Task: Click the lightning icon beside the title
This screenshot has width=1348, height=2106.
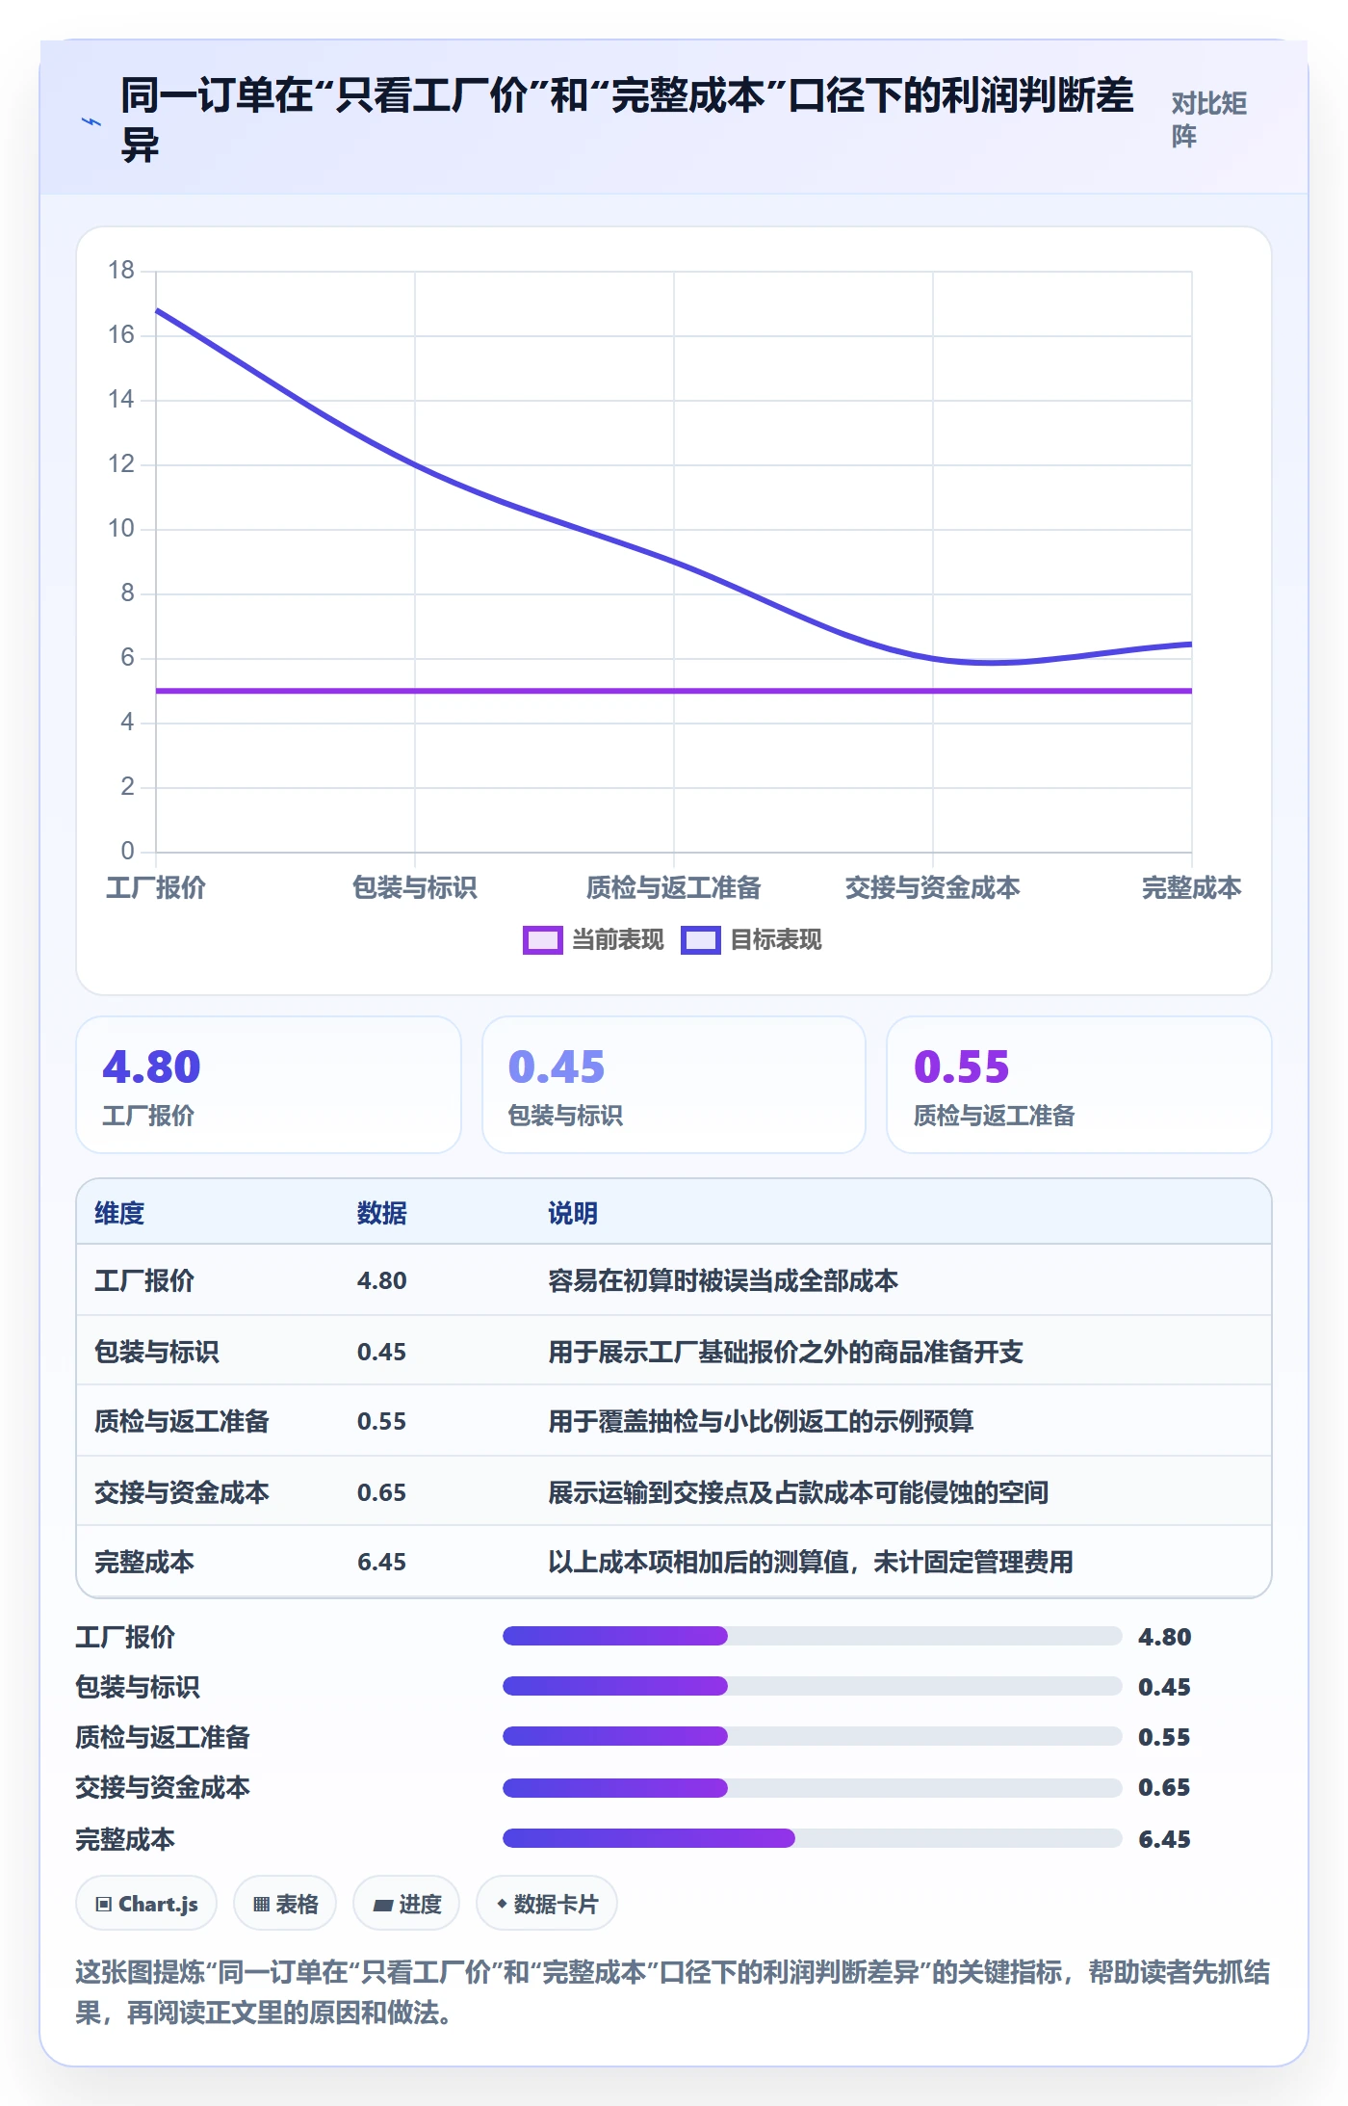Action: click(91, 121)
